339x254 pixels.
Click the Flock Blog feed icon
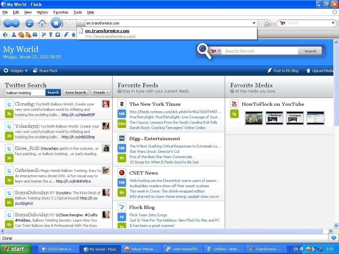tap(122, 207)
